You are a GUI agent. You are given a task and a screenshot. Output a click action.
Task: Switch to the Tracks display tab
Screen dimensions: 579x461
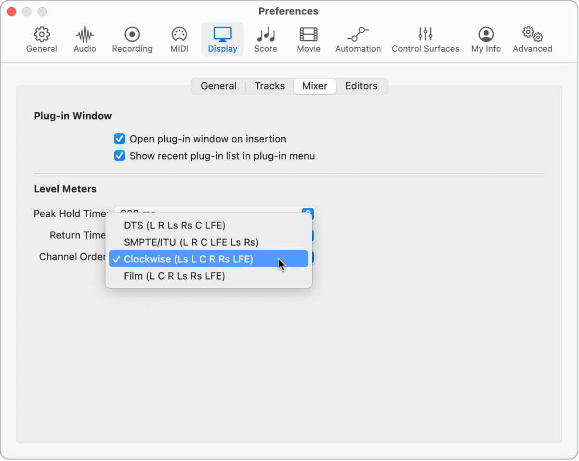tap(270, 86)
